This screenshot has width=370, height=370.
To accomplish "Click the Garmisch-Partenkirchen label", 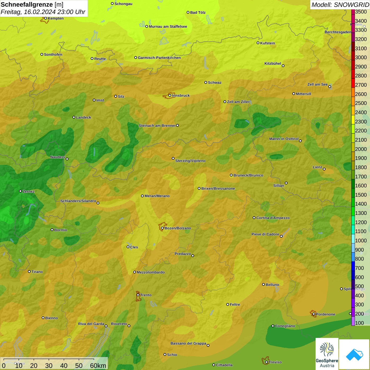I will point(159,58).
